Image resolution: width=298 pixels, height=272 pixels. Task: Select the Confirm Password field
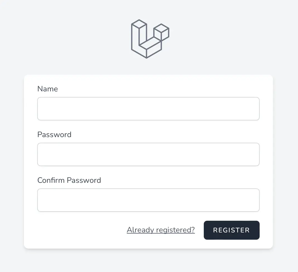pyautogui.click(x=148, y=200)
